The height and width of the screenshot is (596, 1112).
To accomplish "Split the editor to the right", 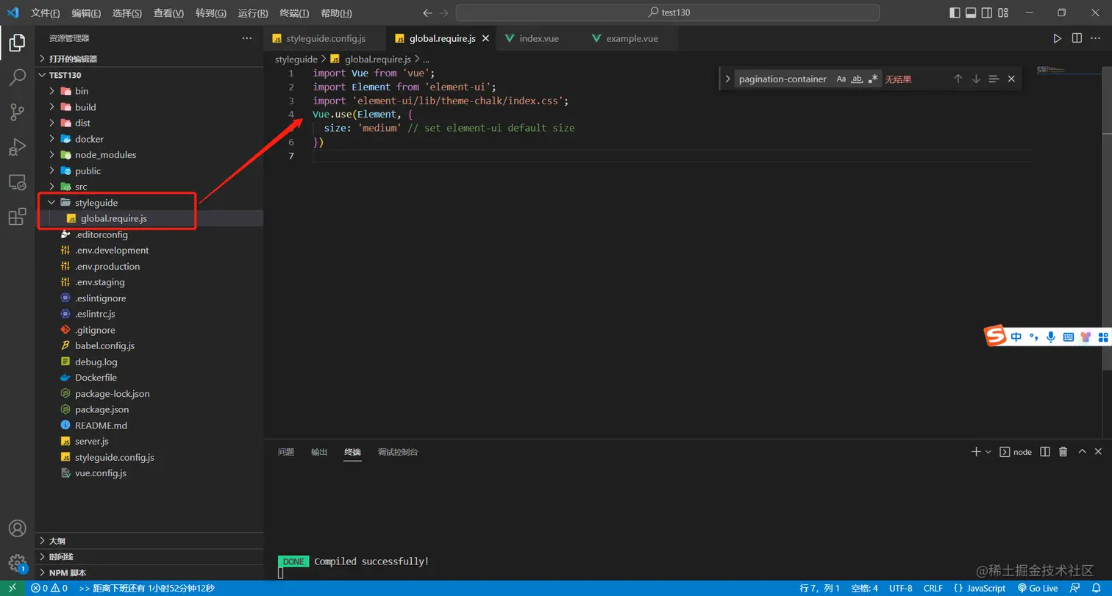I will [1077, 38].
